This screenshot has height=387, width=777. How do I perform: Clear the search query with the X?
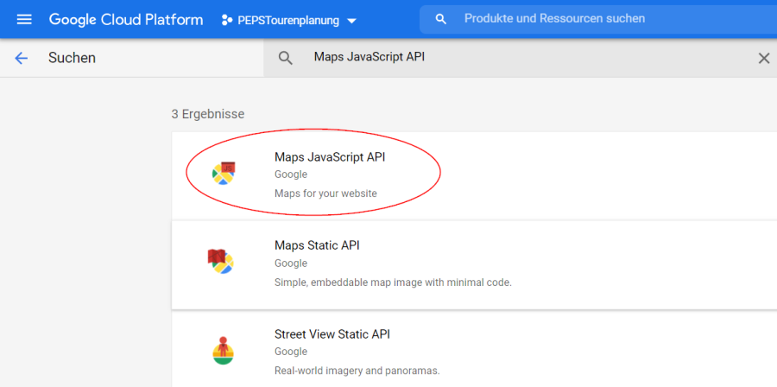763,58
